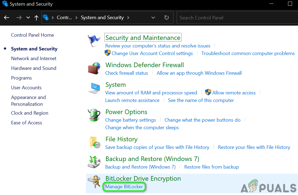Screen dimensions: 298x195
Task: Click the Power Options battery icon
Action: point(94,115)
